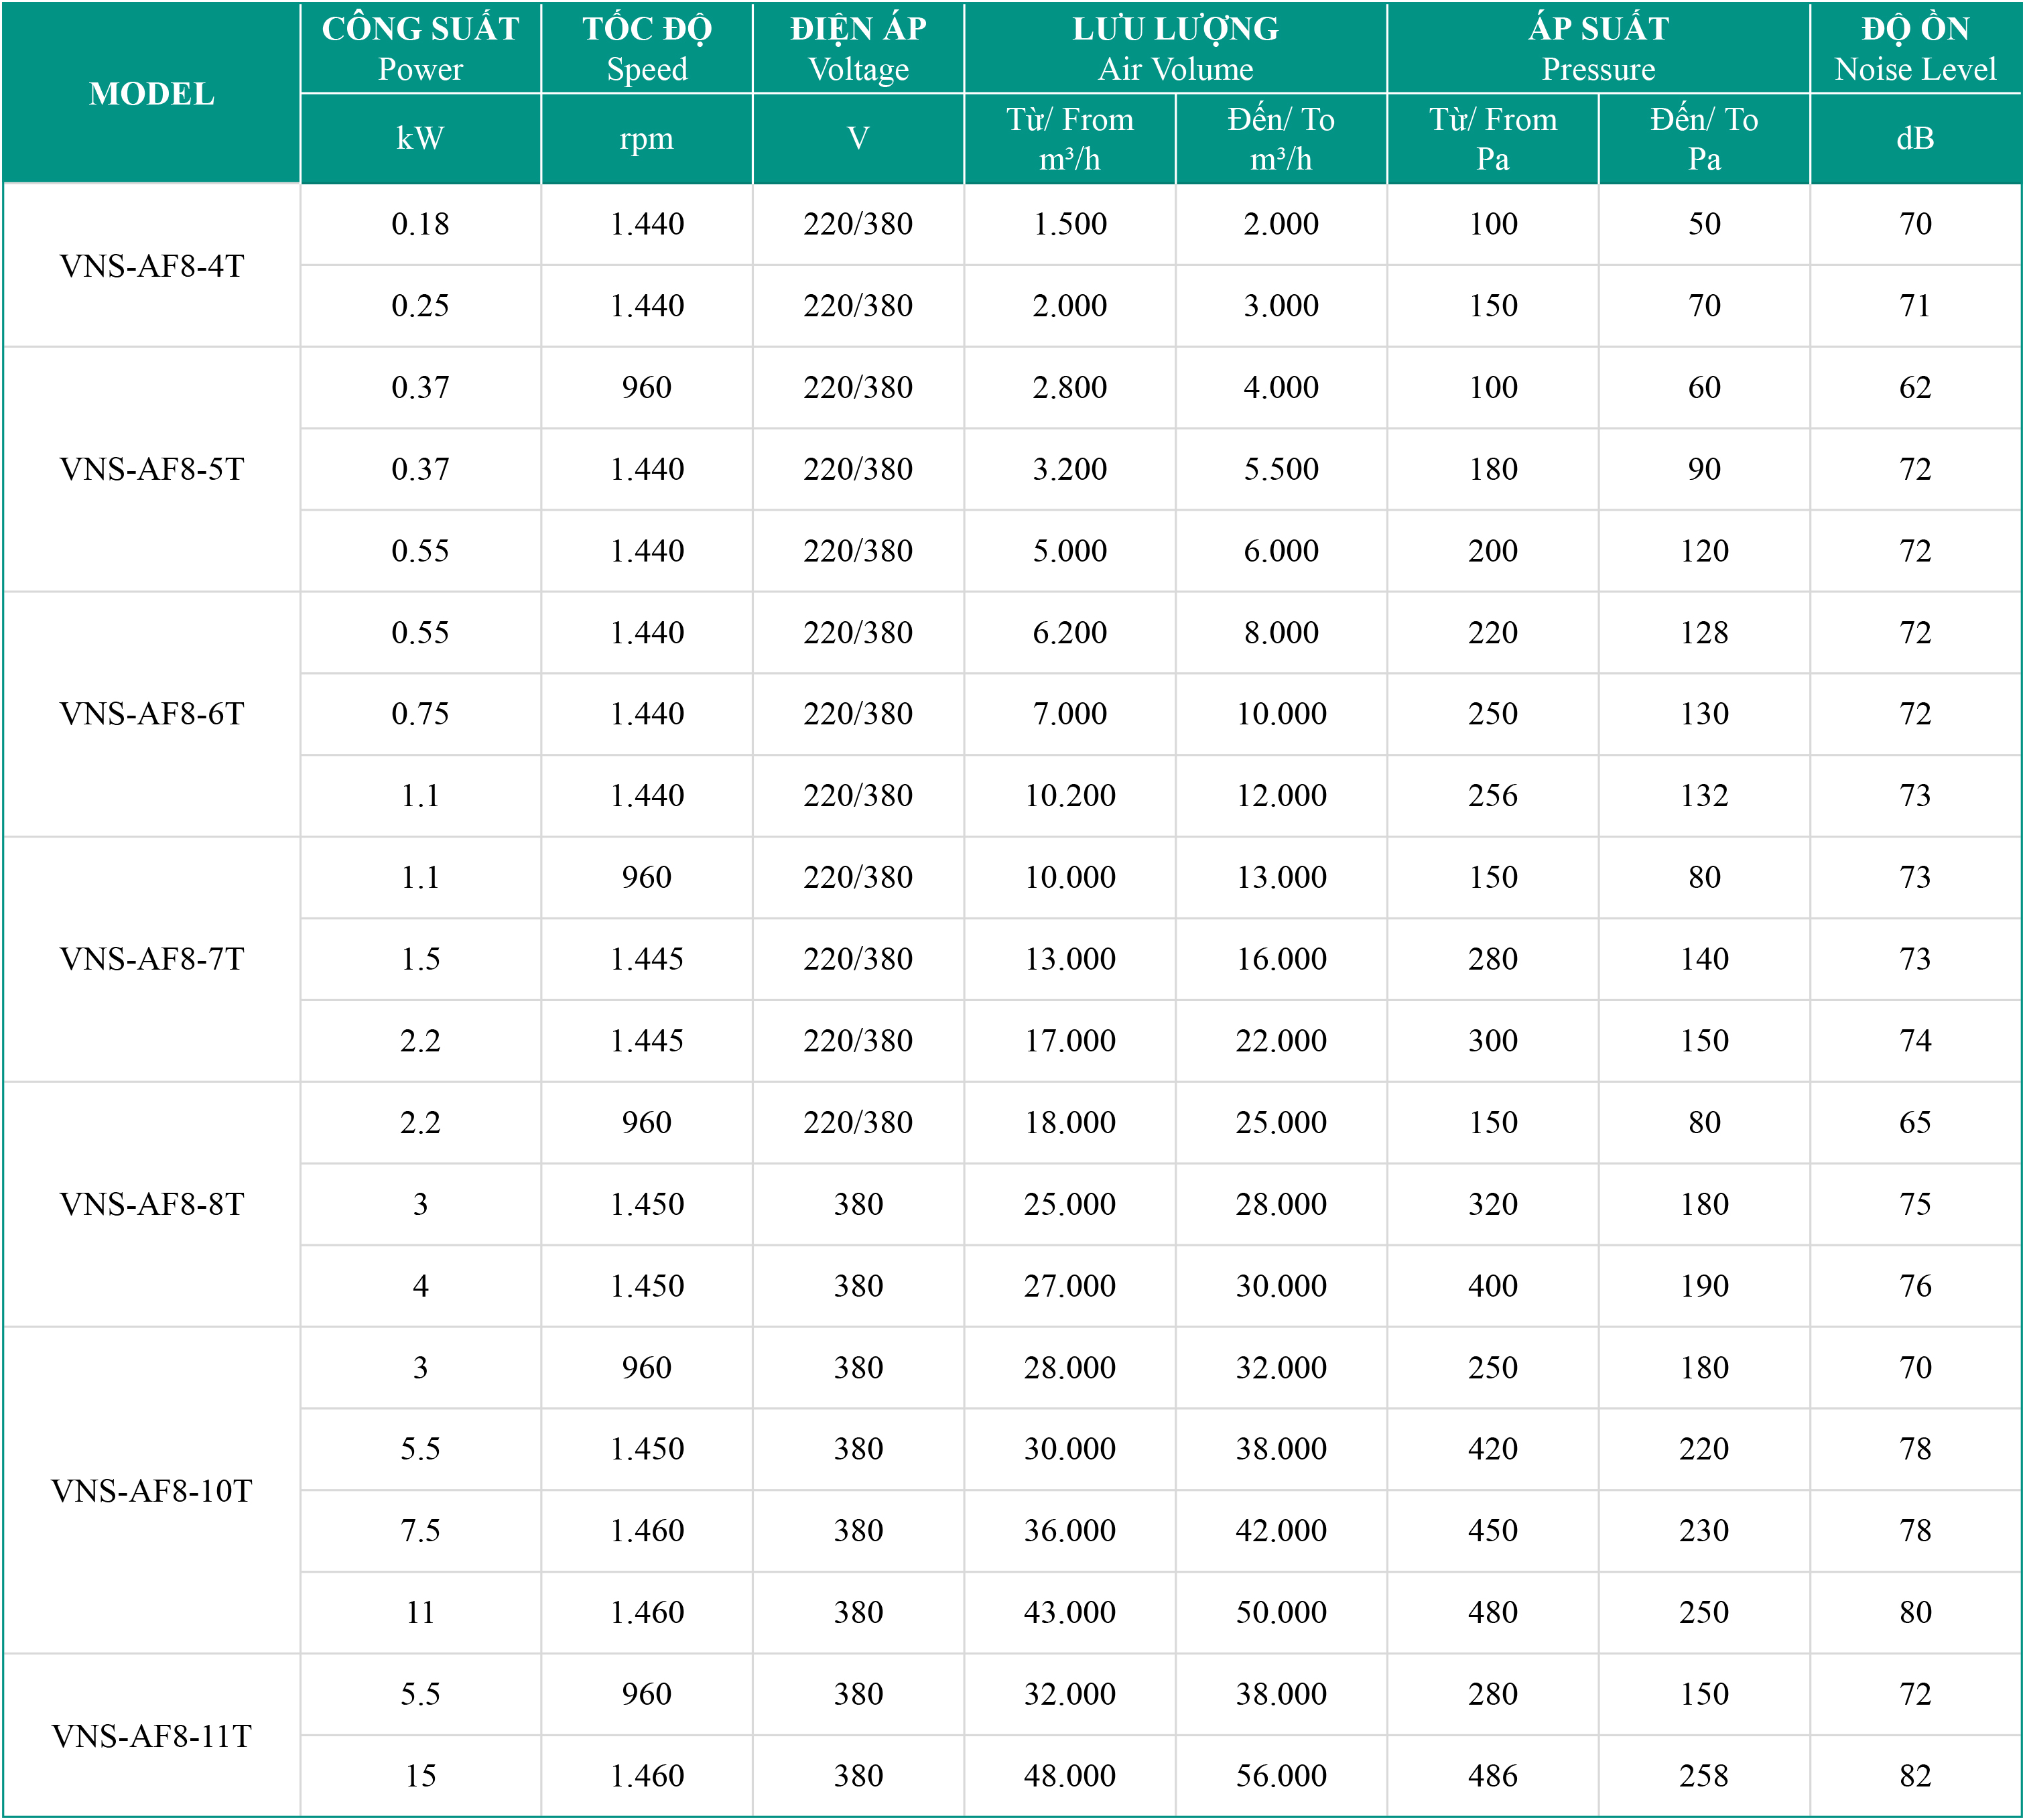Viewport: 2025px width, 1820px height.
Task: Click the 15 kW power value
Action: (x=420, y=1776)
